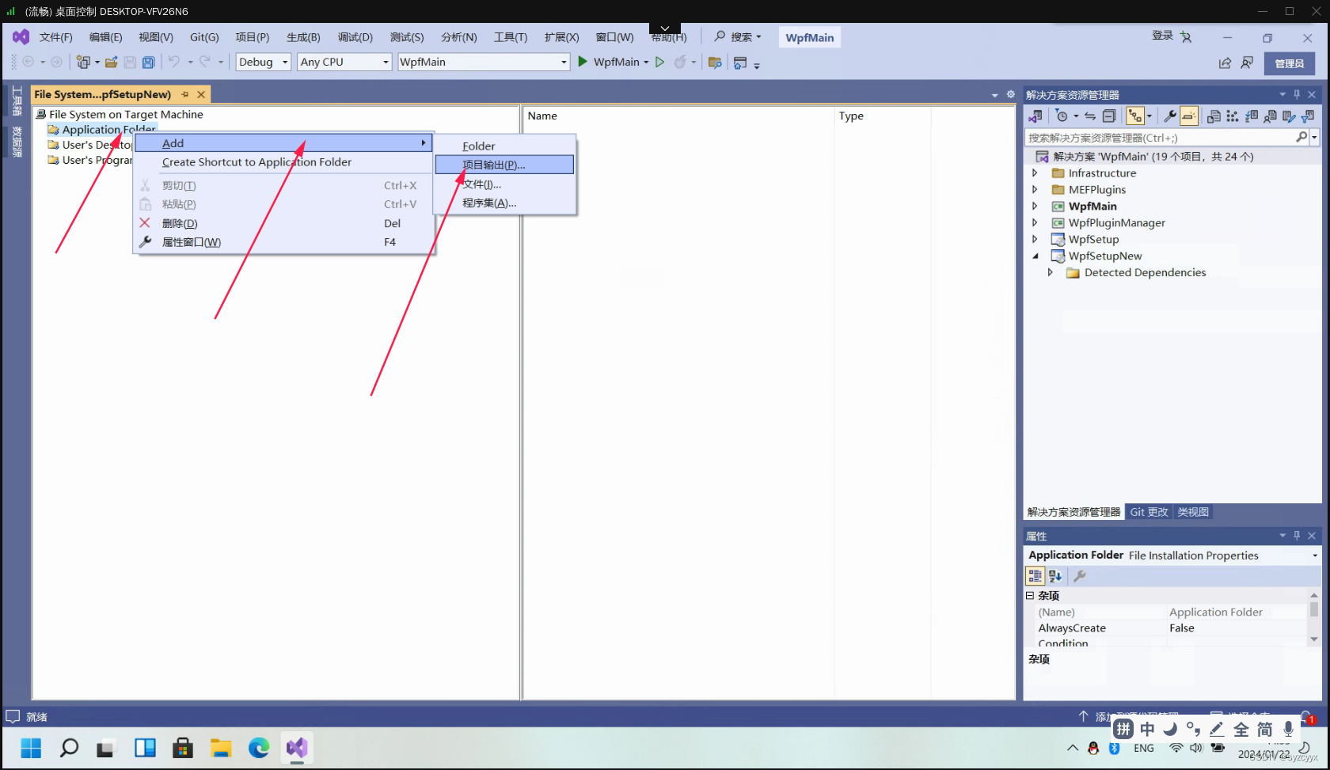Expand the WpfPluginManager project node

(x=1035, y=222)
